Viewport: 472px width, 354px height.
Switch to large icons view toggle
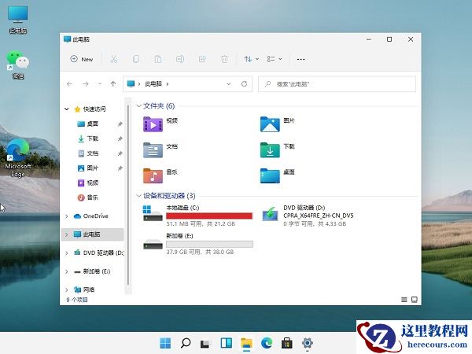pyautogui.click(x=415, y=300)
